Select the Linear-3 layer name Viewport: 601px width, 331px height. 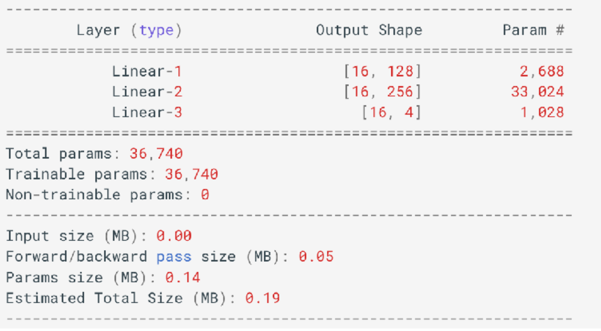[x=147, y=112]
